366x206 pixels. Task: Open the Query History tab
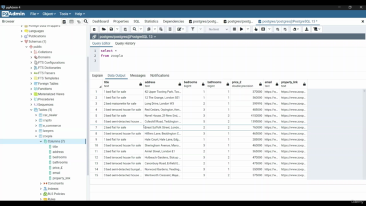pyautogui.click(x=125, y=43)
